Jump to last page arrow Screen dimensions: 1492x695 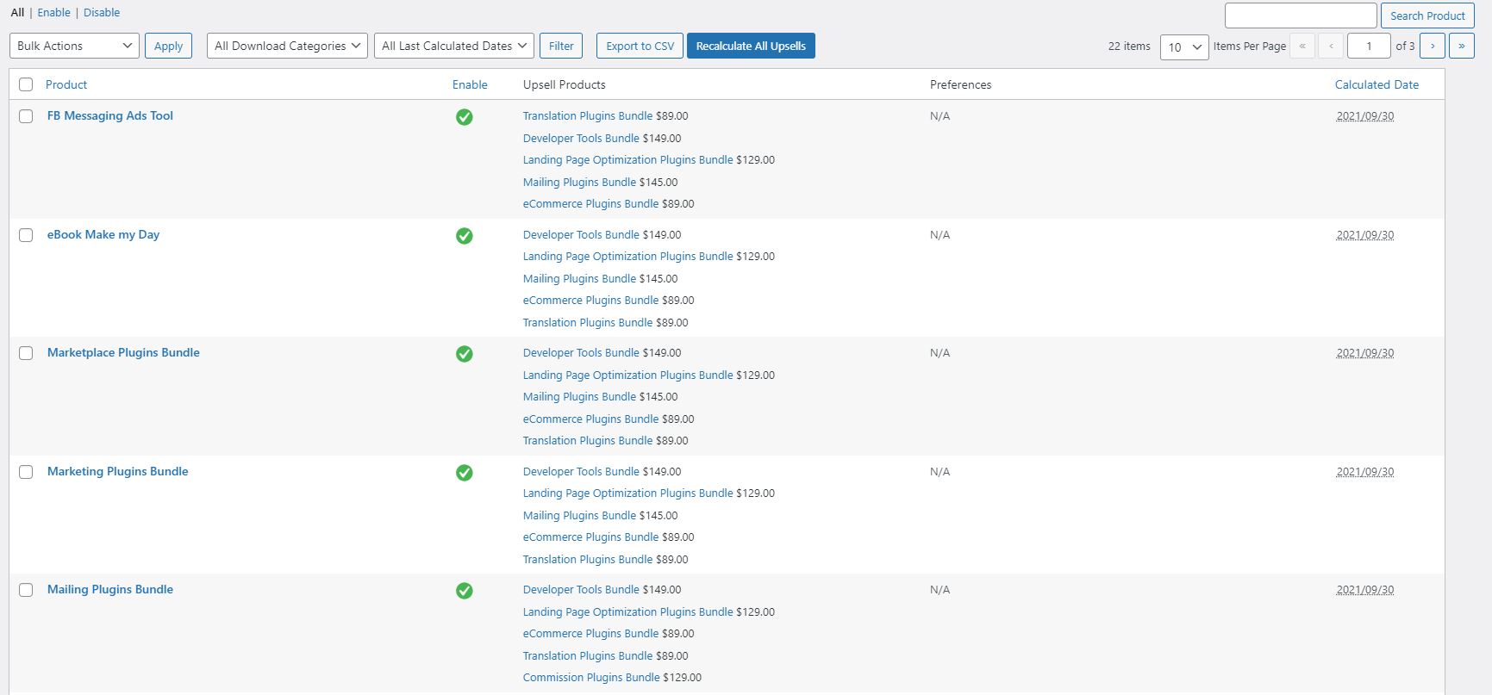[1462, 46]
